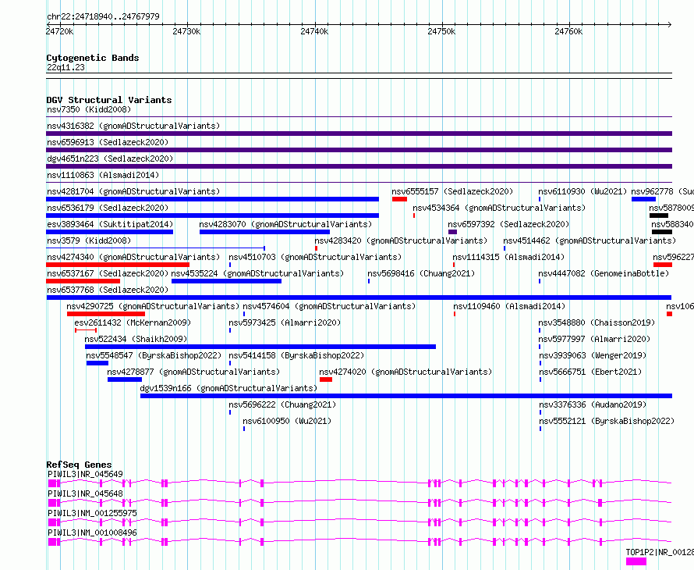Click the nsv6537167 red variant bar
The image size is (694, 570).
[x=83, y=281]
